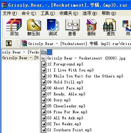This screenshot has height=133, width=131.
Task: Select file '08 About Face.mp3'
Action: point(65,88)
